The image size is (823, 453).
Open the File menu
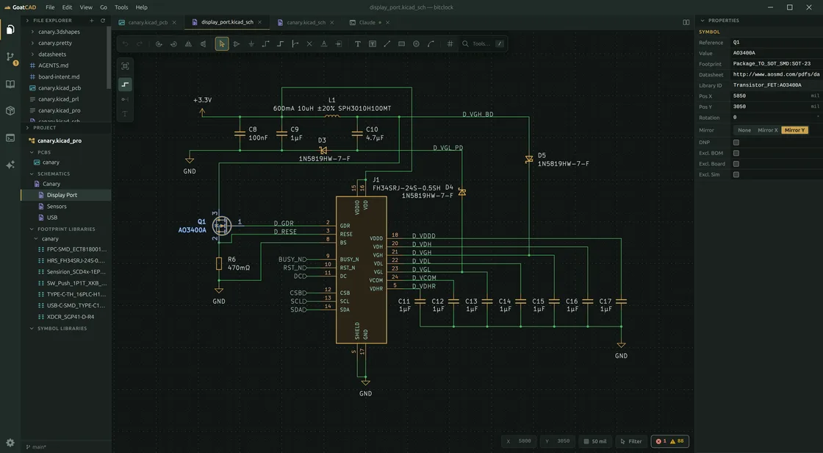pos(50,7)
